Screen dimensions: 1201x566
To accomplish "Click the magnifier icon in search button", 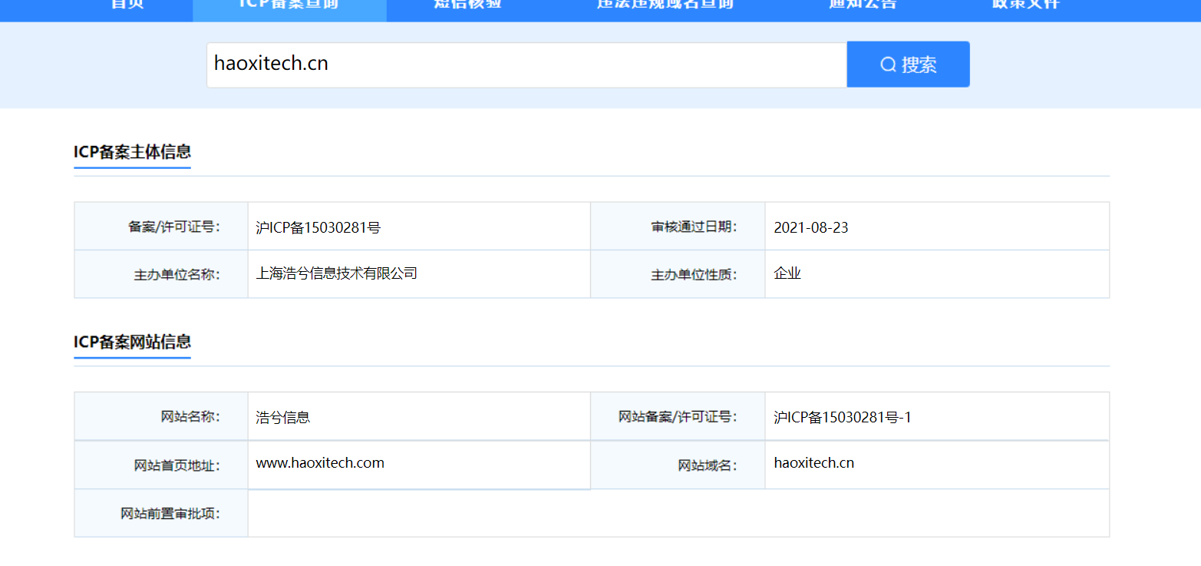I will (x=888, y=65).
